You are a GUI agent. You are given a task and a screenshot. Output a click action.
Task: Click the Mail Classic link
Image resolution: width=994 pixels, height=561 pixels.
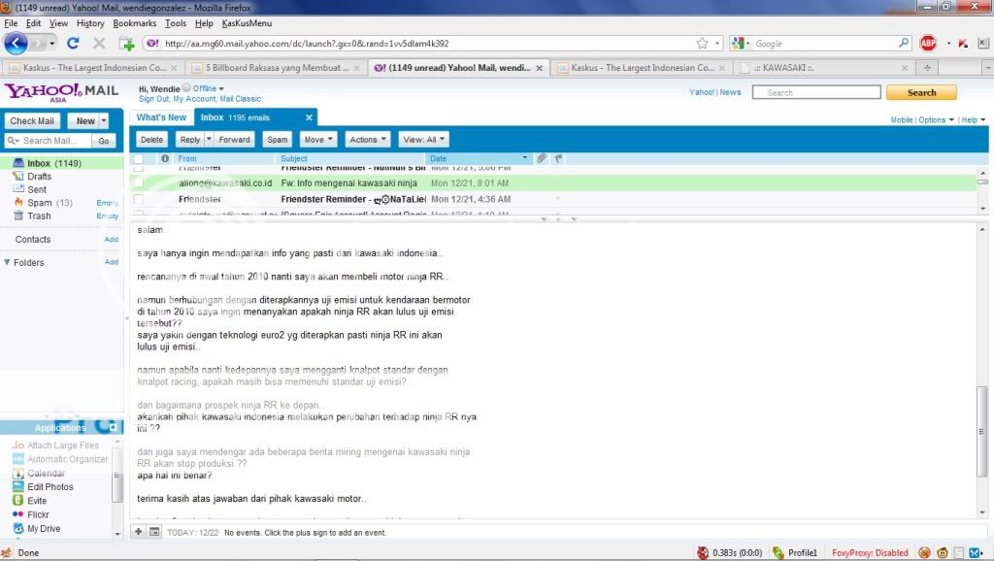click(241, 99)
